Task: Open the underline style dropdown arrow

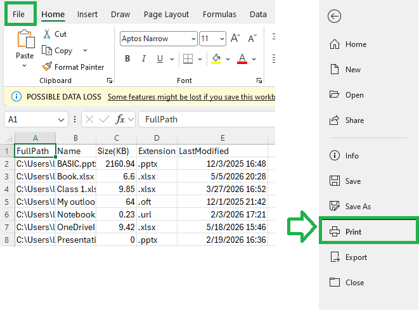Action: click(172, 59)
